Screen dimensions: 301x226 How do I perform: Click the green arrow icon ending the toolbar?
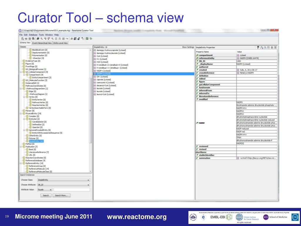[91, 39]
